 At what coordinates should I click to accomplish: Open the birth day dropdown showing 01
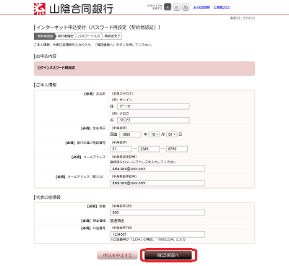[171, 134]
